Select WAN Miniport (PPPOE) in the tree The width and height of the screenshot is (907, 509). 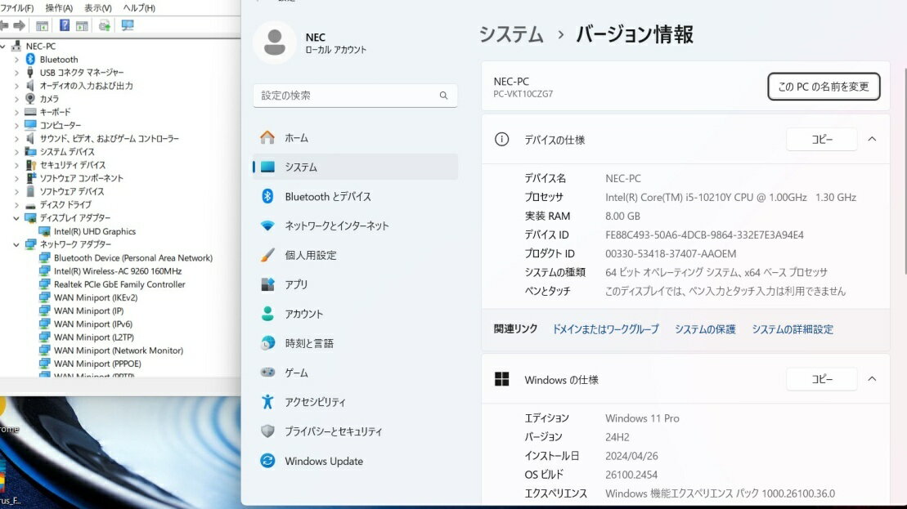point(97,364)
